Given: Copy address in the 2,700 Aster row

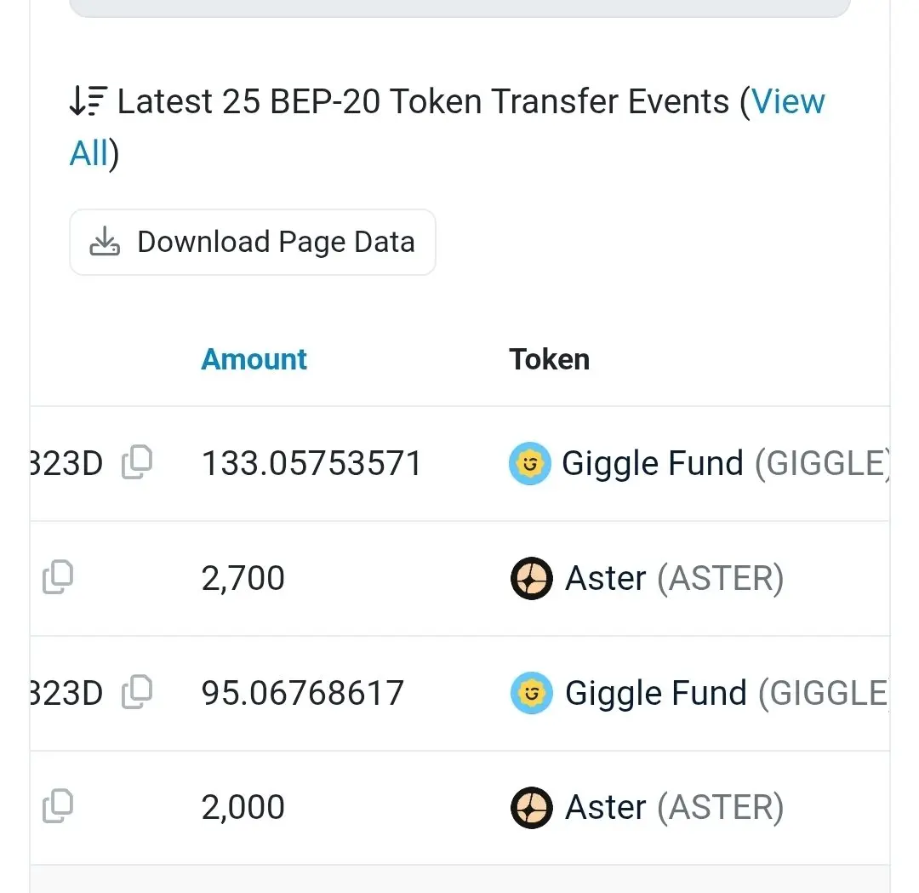Looking at the screenshot, I should (x=58, y=577).
